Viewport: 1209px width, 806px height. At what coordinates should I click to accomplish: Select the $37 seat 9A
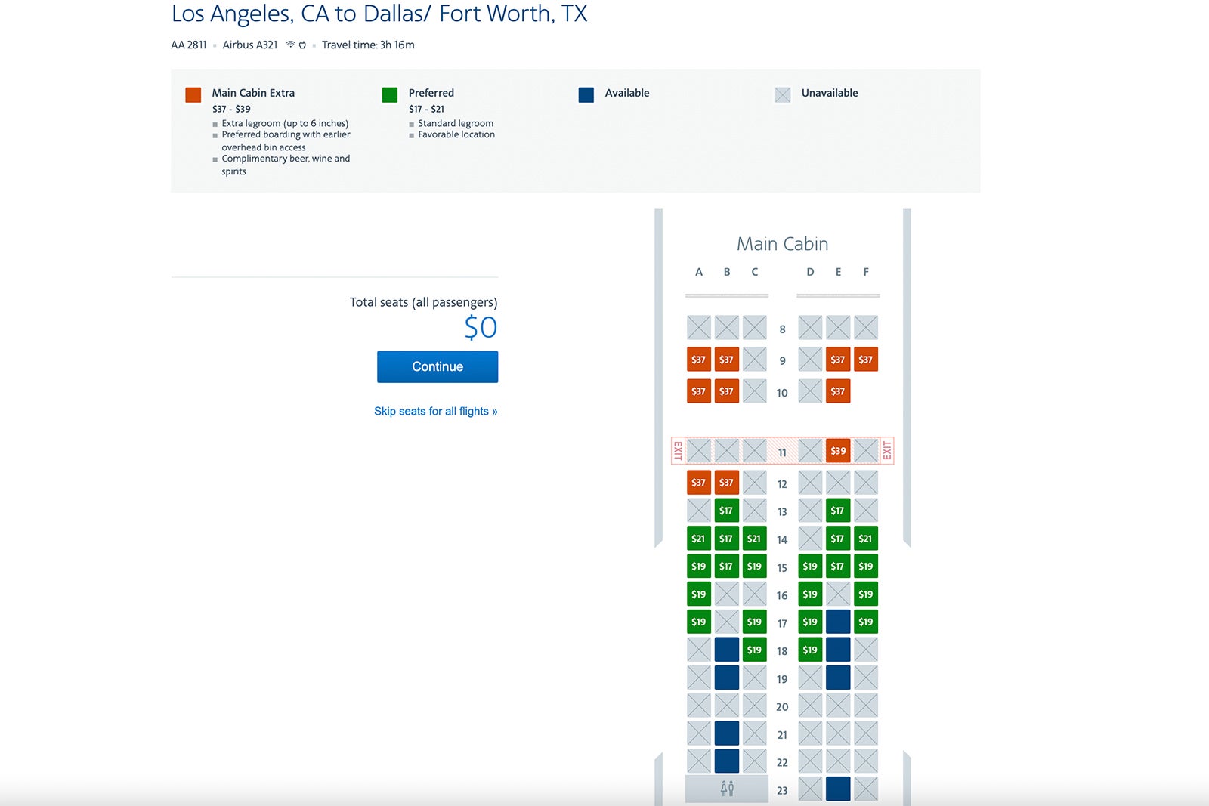tap(697, 360)
